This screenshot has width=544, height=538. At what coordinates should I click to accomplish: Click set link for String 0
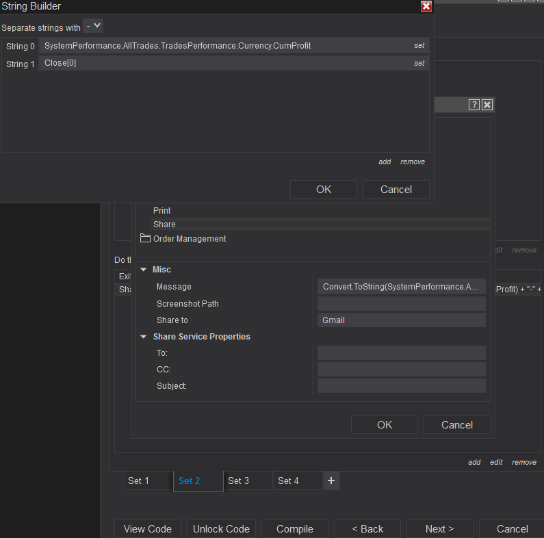pyautogui.click(x=419, y=45)
